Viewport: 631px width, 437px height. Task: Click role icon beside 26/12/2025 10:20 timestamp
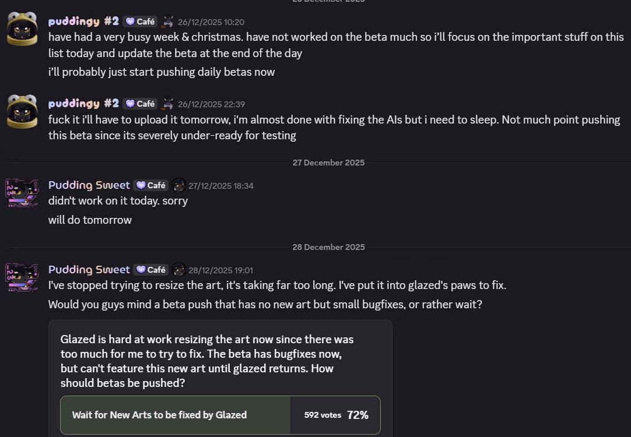coord(168,22)
